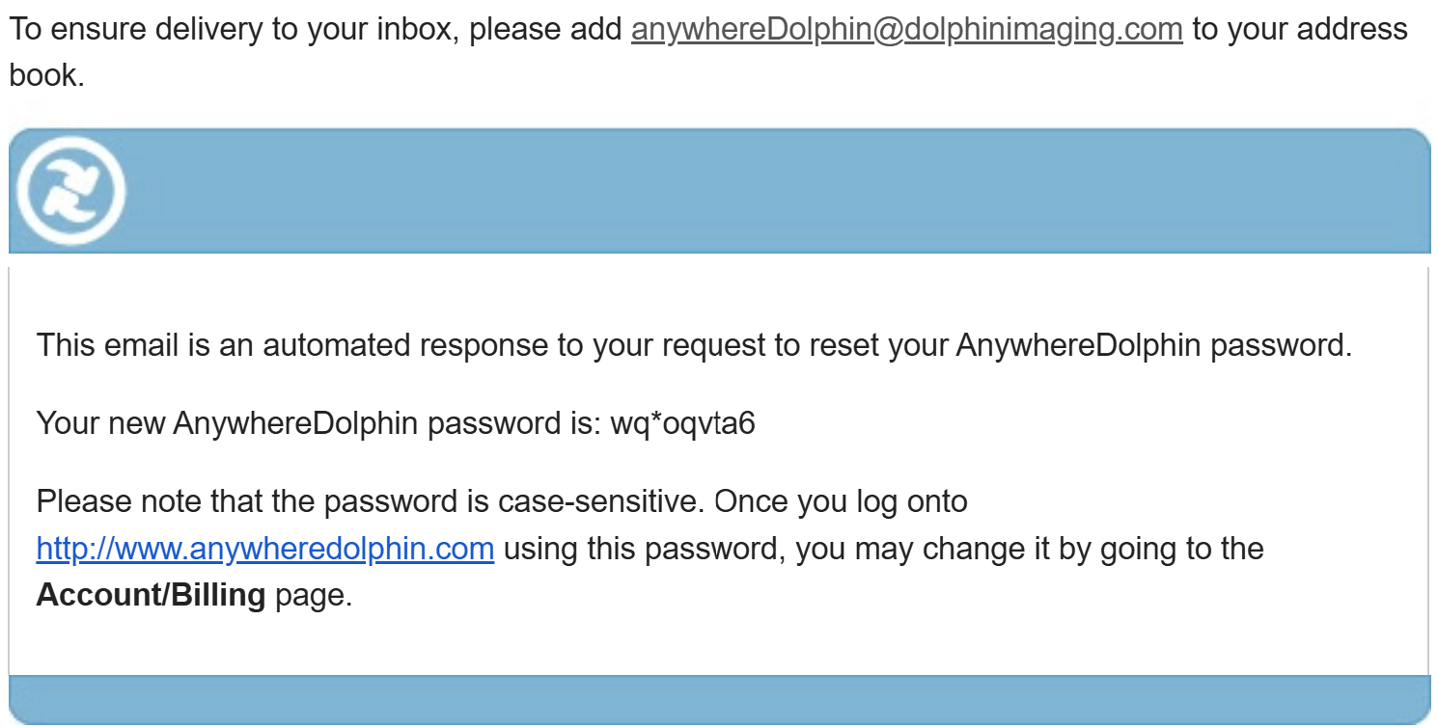Click the word 'page.' after Account/Billing
The image size is (1438, 728).
pos(314,595)
